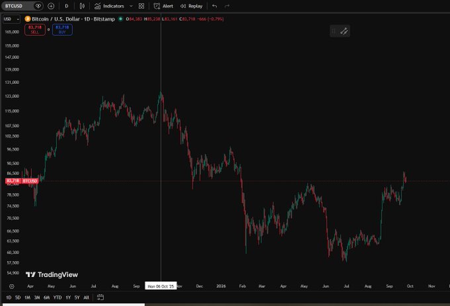The width and height of the screenshot is (450, 306).
Task: Open the candlestick chart style selector
Action: [x=82, y=6]
